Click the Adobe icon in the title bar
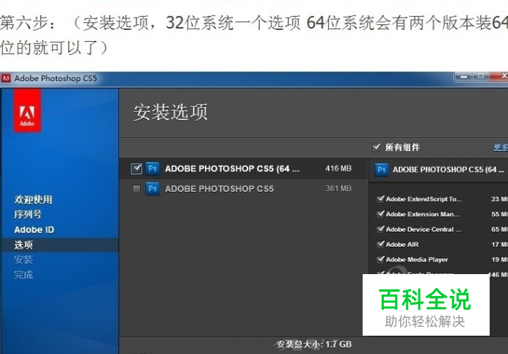 pos(6,78)
